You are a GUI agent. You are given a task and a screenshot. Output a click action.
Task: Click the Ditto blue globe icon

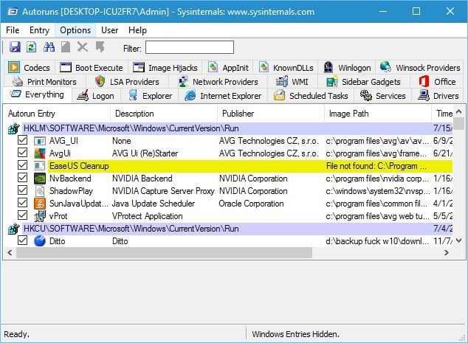[x=40, y=240]
